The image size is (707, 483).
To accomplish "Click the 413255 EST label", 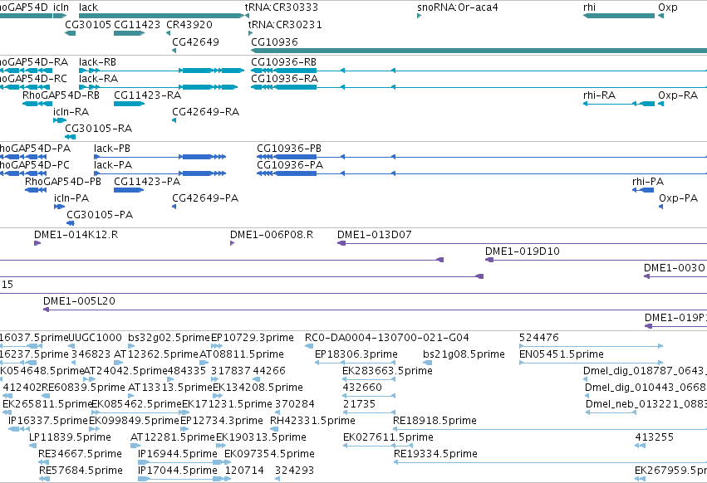I will pyautogui.click(x=655, y=437).
